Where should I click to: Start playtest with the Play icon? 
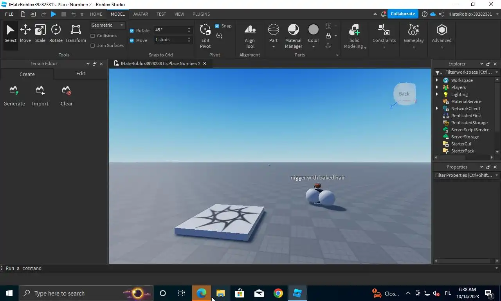coord(53,14)
